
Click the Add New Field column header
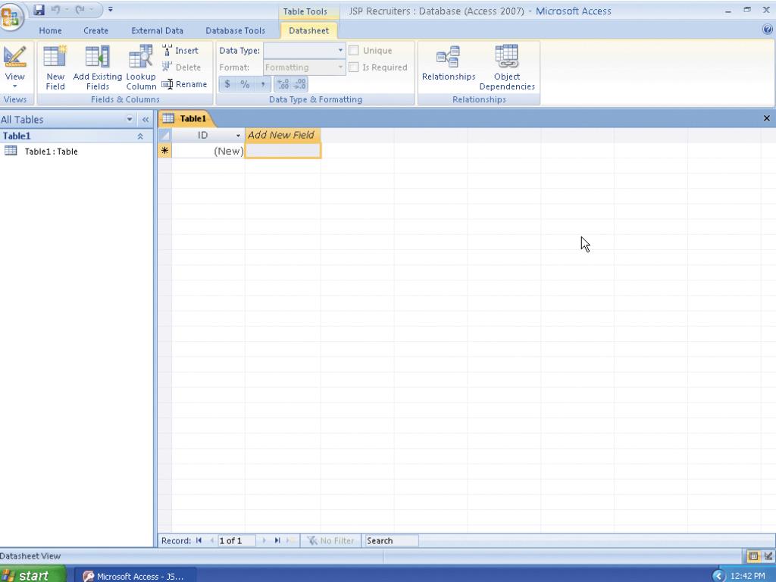click(x=283, y=135)
